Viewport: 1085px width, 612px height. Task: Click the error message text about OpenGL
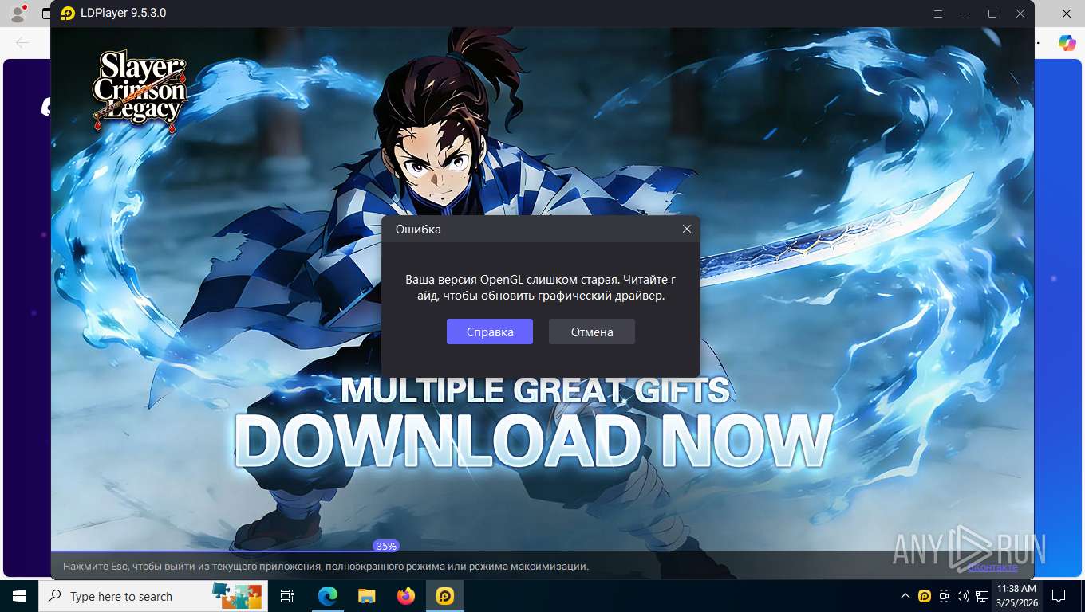(x=540, y=288)
